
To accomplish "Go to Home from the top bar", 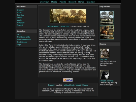I will [x=81, y=2].
